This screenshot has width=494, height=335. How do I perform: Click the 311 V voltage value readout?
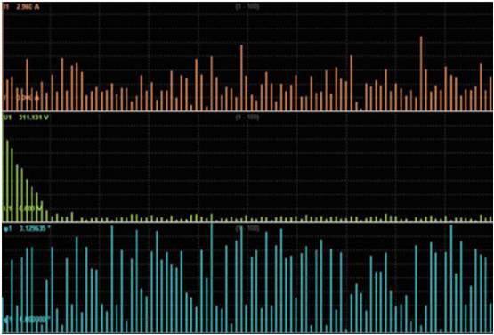(x=34, y=118)
